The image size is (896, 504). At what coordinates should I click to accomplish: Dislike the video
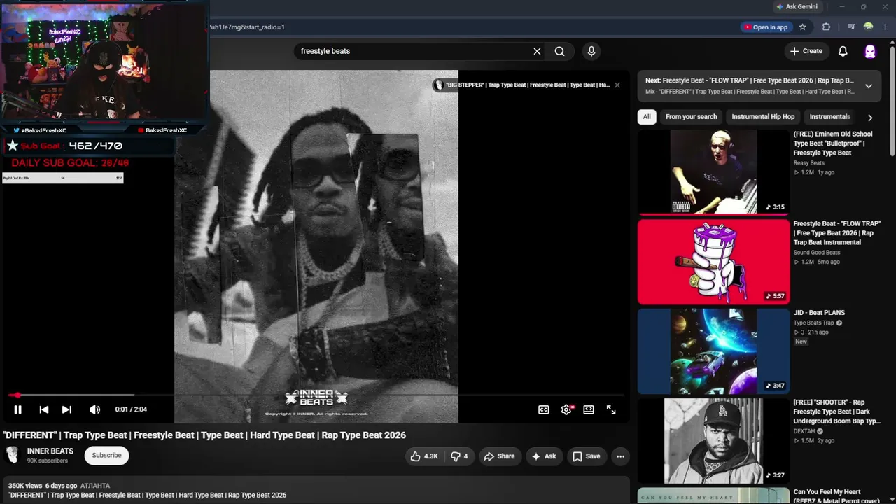460,456
